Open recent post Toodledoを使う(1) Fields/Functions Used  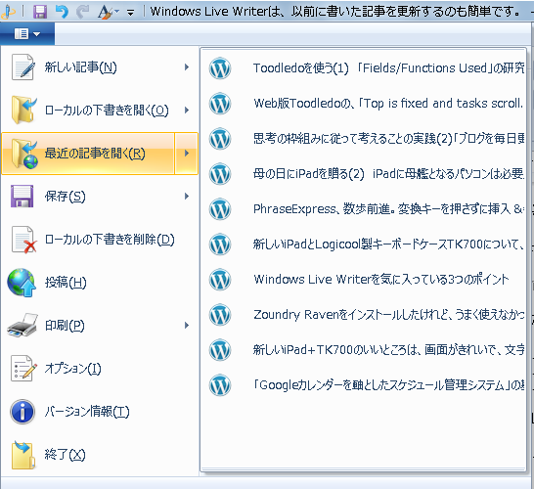tap(364, 68)
